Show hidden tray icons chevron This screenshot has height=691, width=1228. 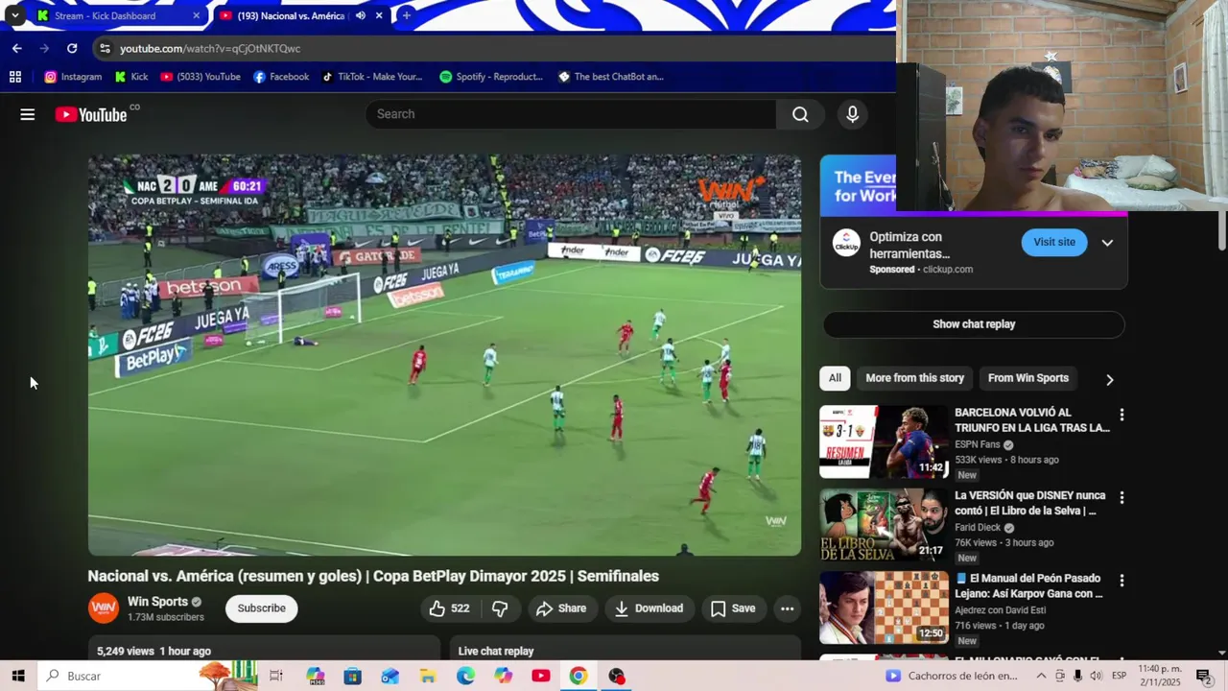(1041, 676)
